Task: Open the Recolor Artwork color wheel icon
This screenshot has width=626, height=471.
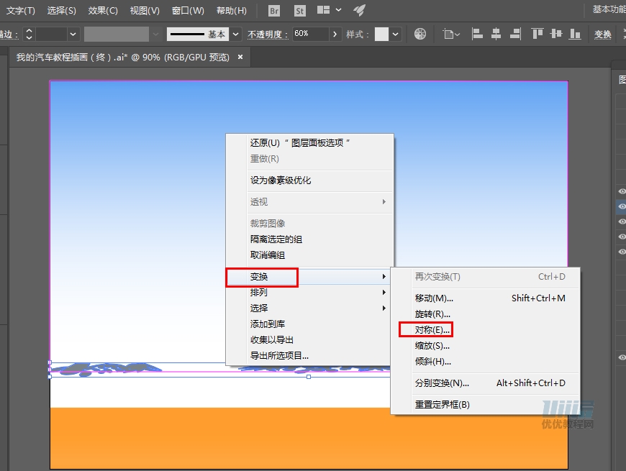Action: click(419, 34)
